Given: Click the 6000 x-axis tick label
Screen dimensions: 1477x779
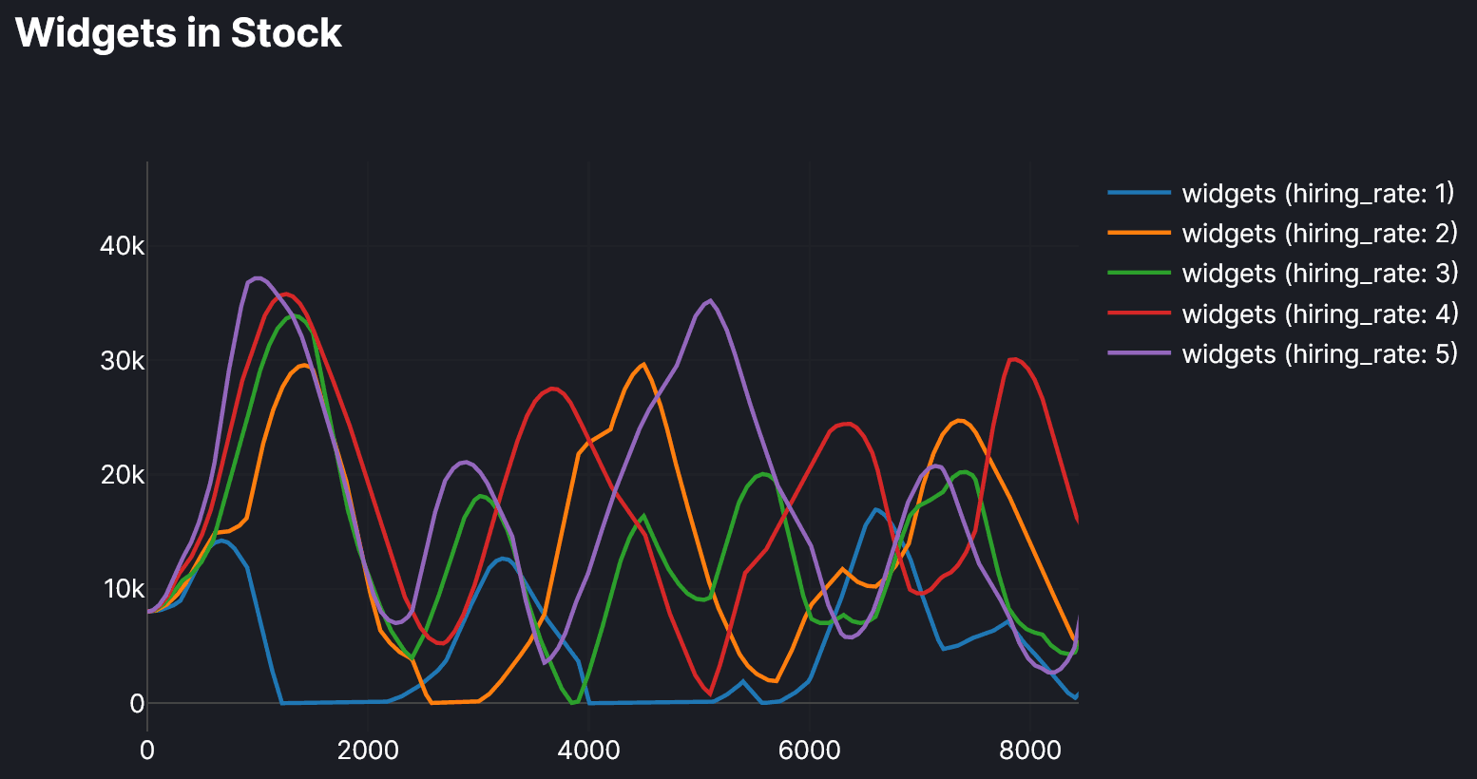Looking at the screenshot, I should coord(809,750).
